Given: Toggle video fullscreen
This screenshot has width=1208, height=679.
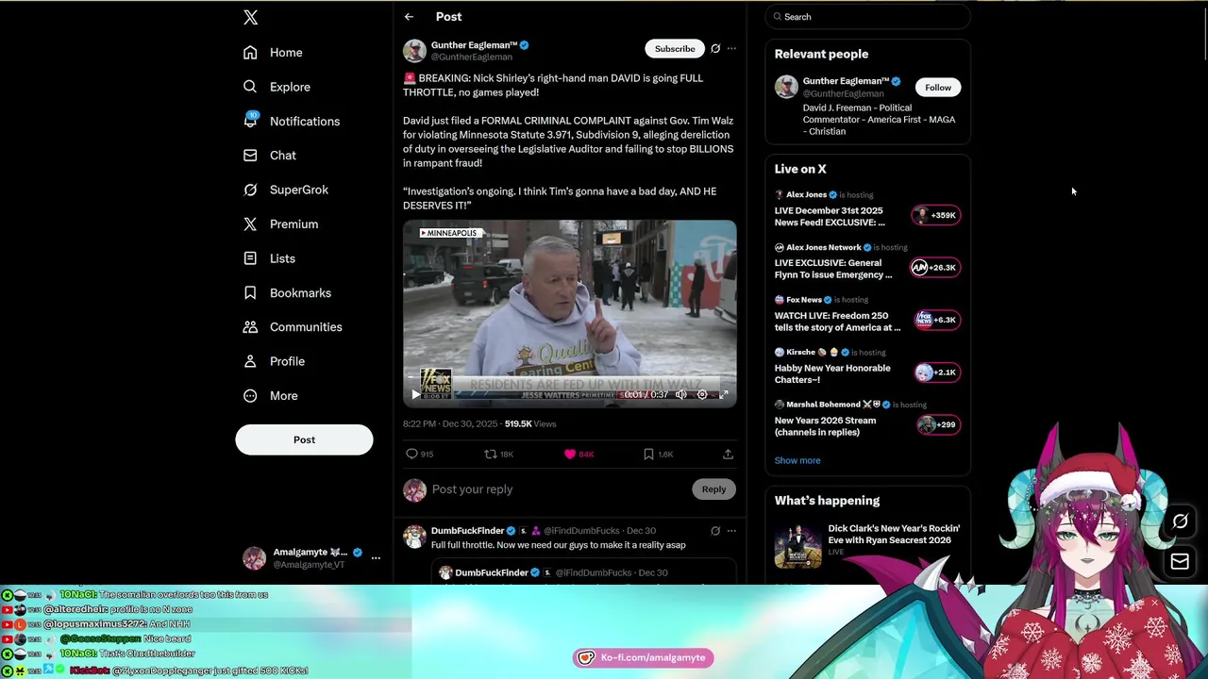Looking at the screenshot, I should pos(724,395).
